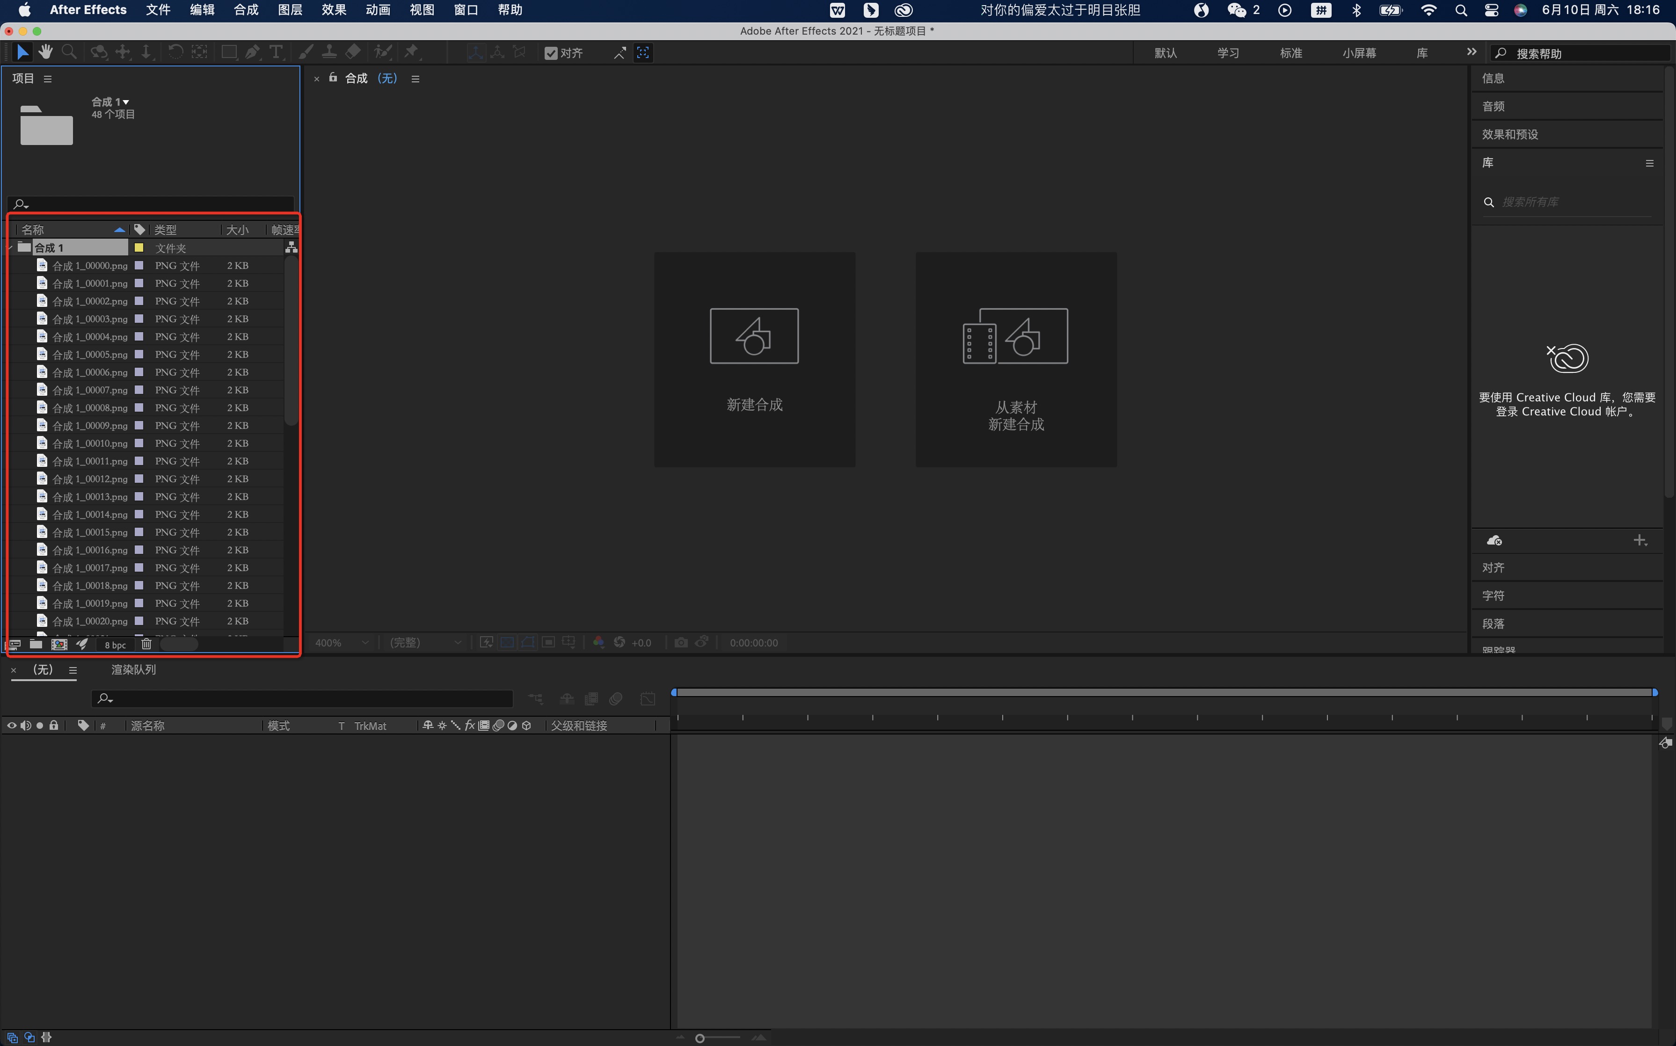Screen dimensions: 1676x1046
Task: Toggle the 对齐 snapping checkbox
Action: 552,53
